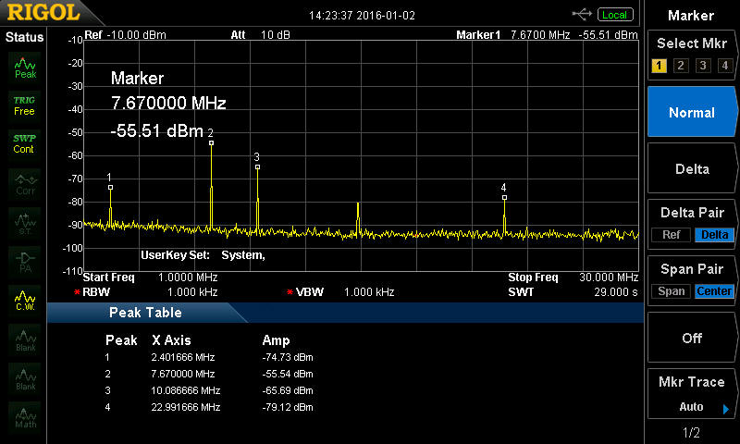Click the TRIG Free status icon
This screenshot has width=740, height=444.
tap(25, 105)
